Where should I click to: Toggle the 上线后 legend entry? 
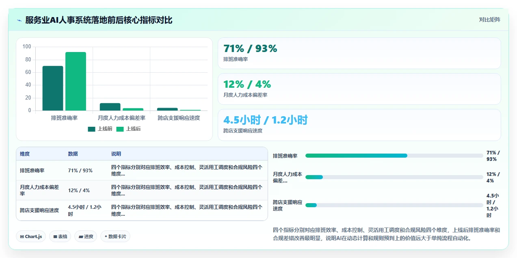128,129
